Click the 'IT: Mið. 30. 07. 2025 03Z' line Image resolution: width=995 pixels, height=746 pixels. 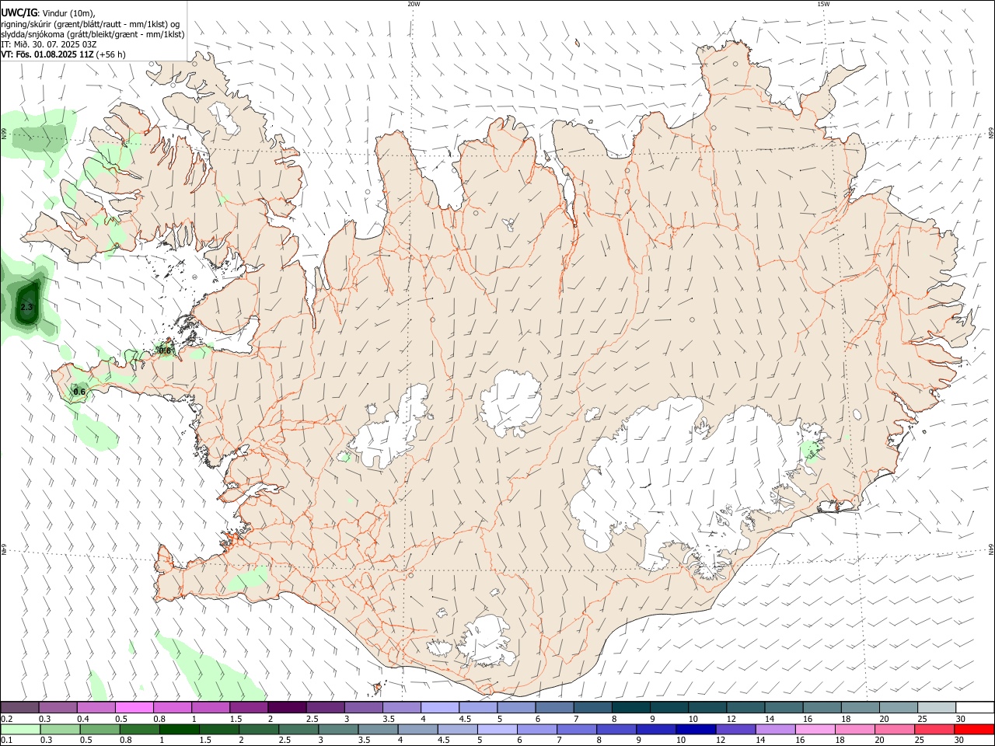click(x=48, y=44)
